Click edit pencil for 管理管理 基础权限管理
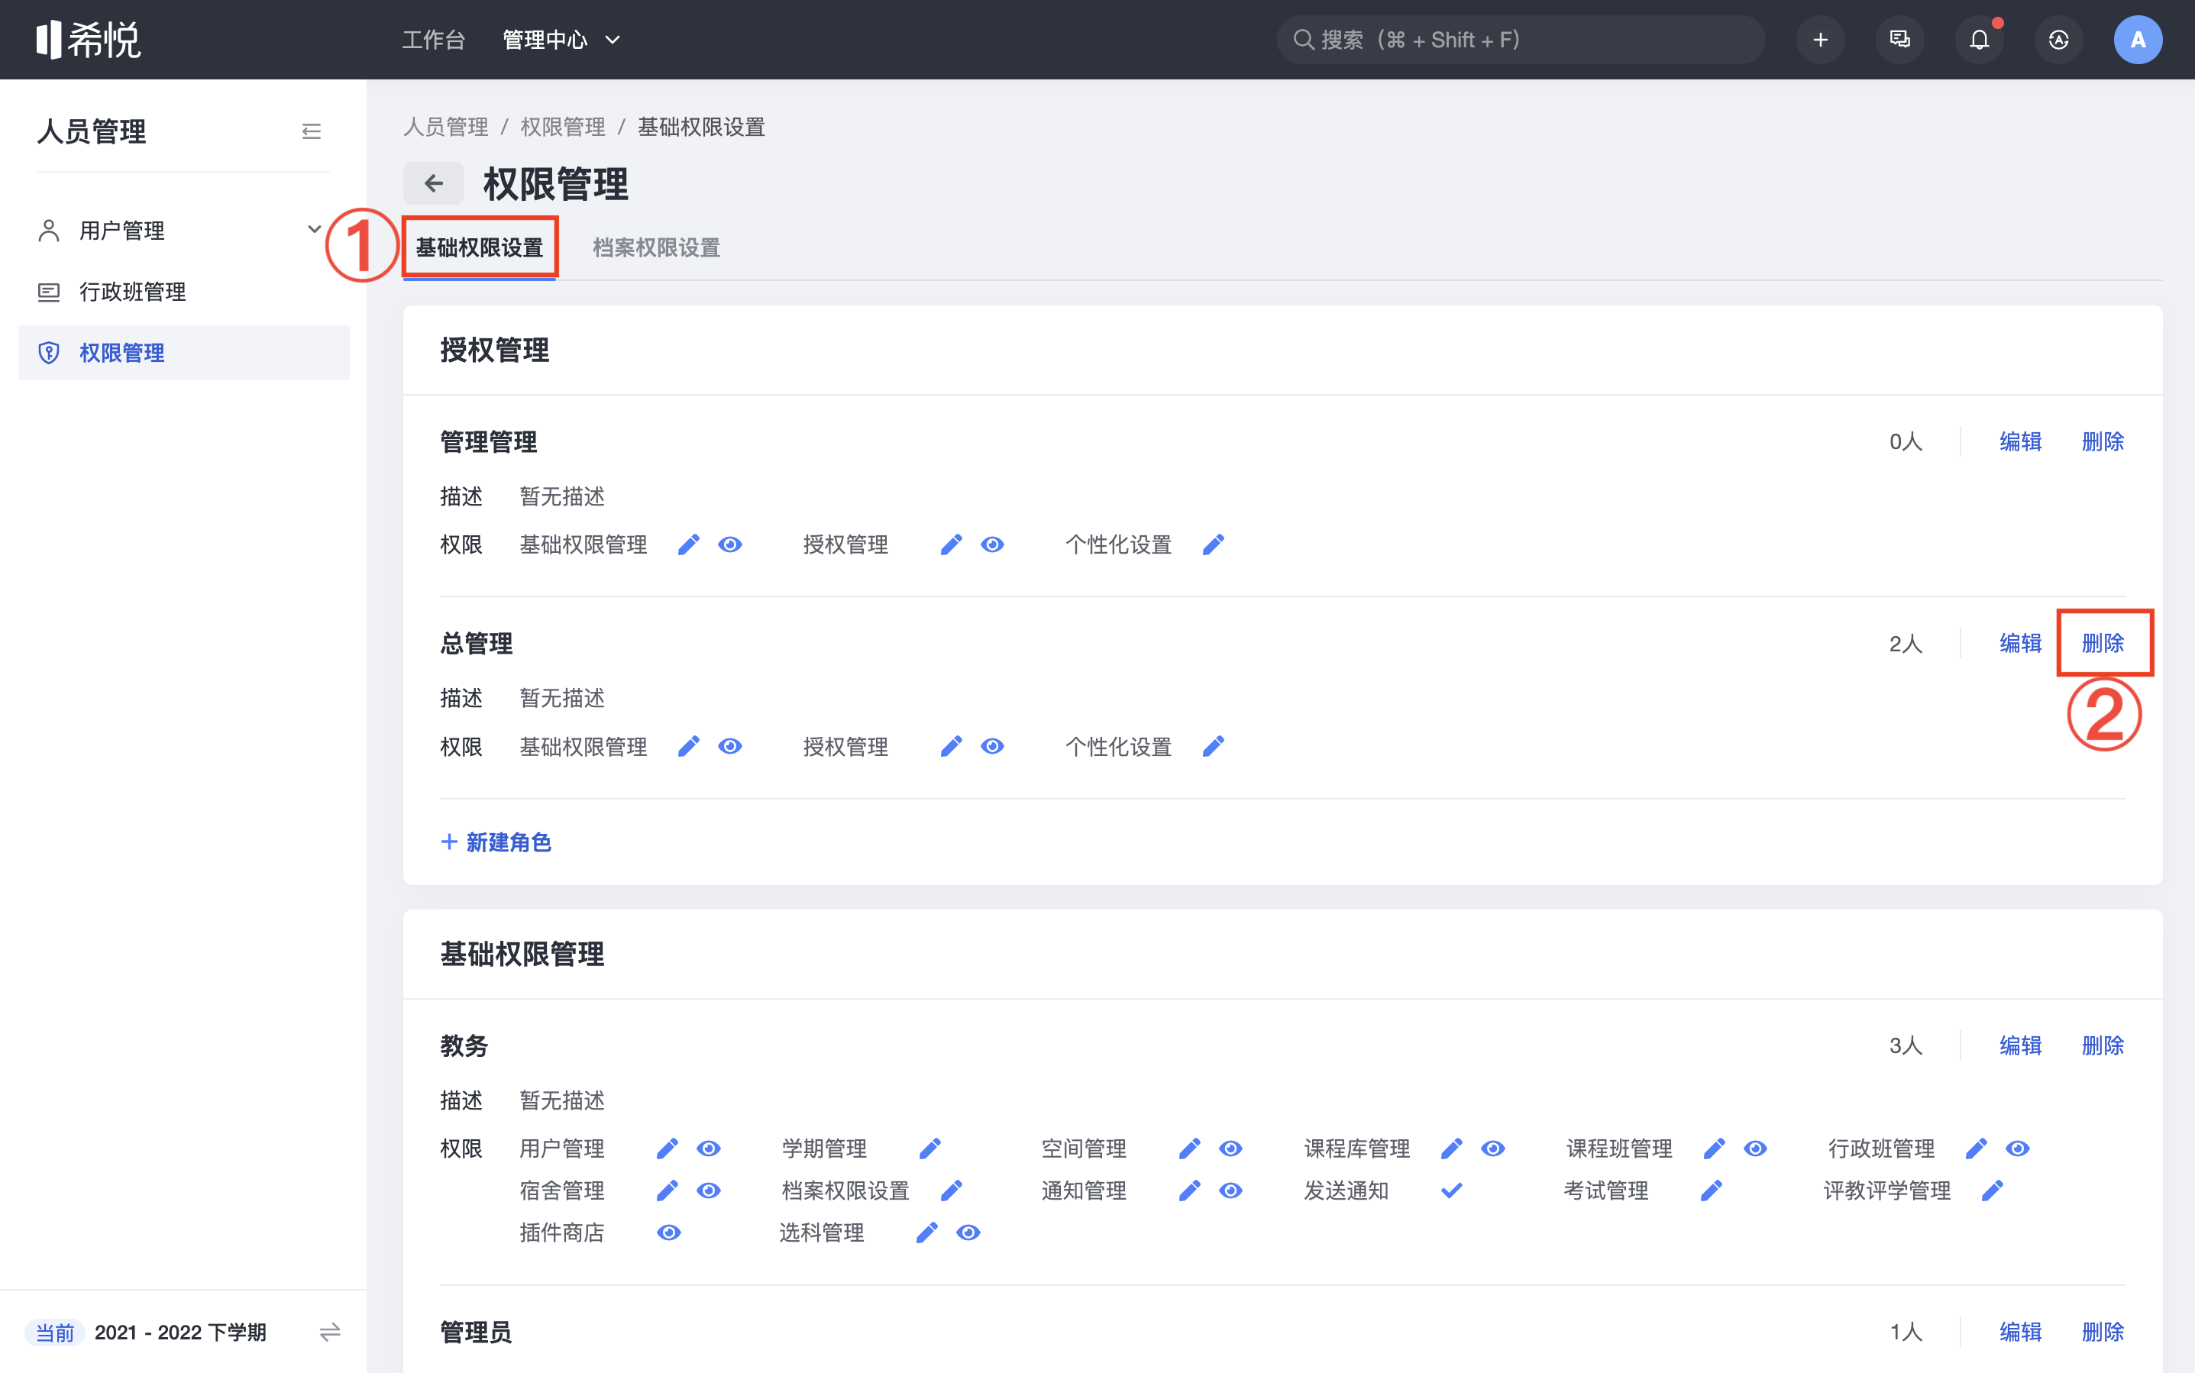The height and width of the screenshot is (1373, 2195). point(688,544)
